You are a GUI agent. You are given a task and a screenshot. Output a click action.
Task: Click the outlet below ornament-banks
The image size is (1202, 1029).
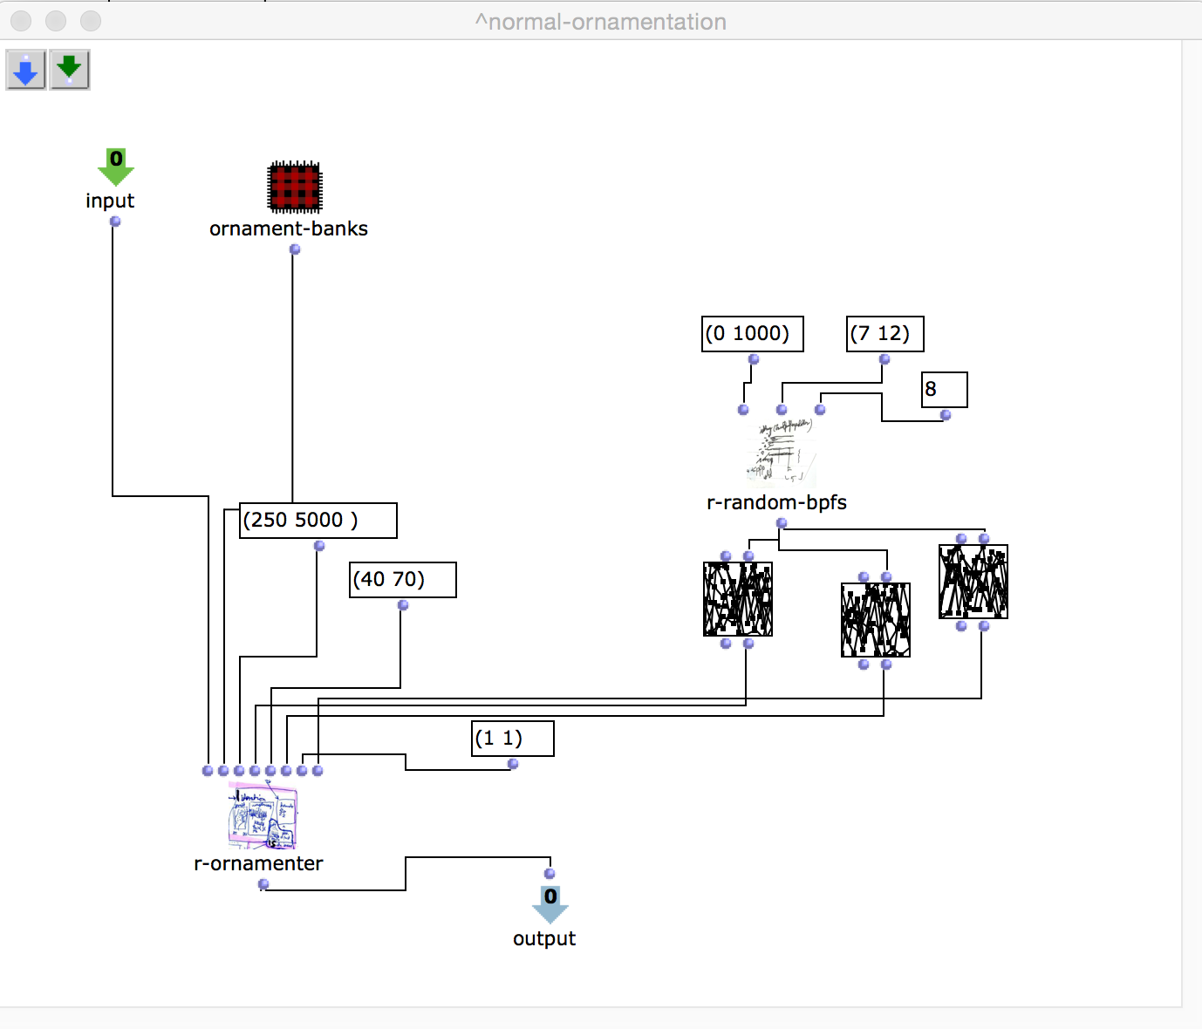pyautogui.click(x=295, y=249)
